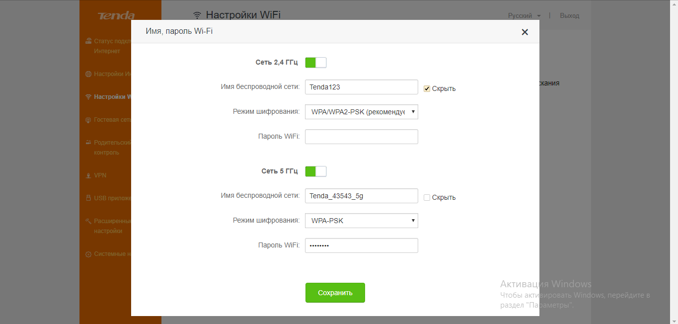This screenshot has width=678, height=324.
Task: Click the Выход logout link
Action: 569,16
